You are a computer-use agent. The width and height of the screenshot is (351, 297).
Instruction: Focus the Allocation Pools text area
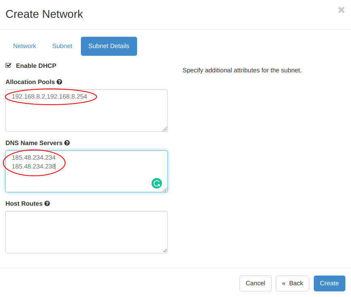point(87,110)
